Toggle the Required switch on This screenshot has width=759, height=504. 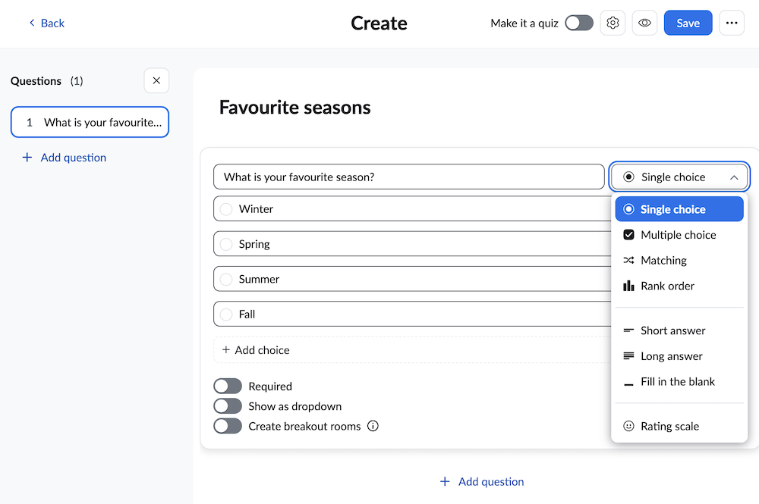tap(228, 387)
